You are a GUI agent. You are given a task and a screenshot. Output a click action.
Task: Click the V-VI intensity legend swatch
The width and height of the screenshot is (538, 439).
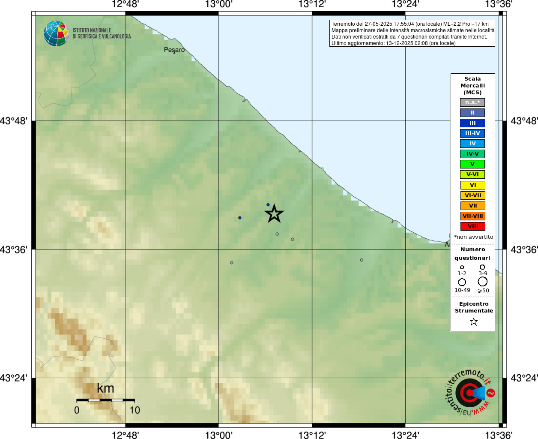(472, 174)
